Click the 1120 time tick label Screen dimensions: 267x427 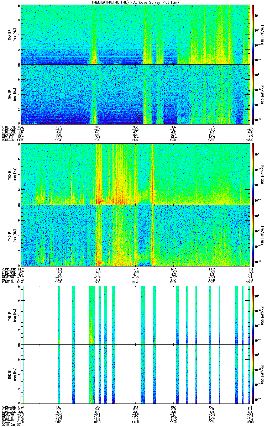coord(174,422)
